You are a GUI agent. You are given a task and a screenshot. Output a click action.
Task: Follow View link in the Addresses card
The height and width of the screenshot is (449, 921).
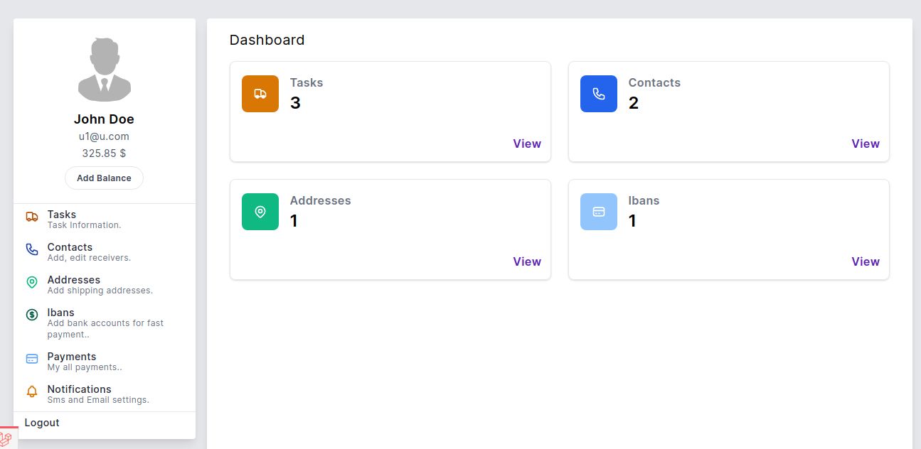point(527,261)
